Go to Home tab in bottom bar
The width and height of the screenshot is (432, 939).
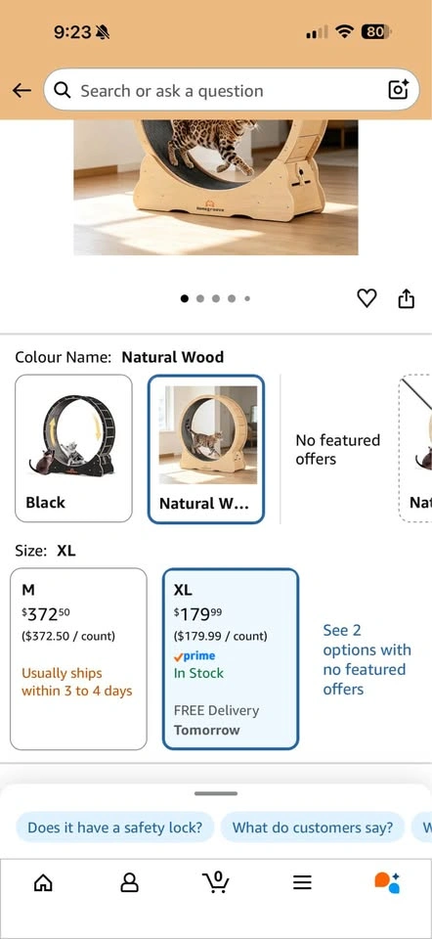(x=43, y=882)
